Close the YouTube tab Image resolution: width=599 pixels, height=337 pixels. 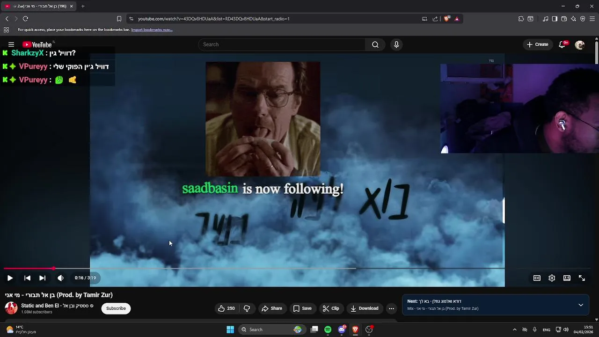point(71,6)
